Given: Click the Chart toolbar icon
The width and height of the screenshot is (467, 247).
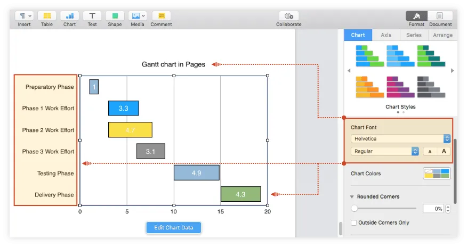Looking at the screenshot, I should click(69, 16).
